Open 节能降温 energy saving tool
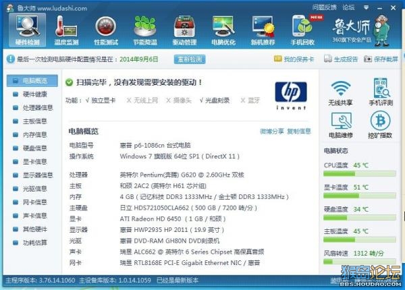The height and width of the screenshot is (290, 405). [x=145, y=30]
